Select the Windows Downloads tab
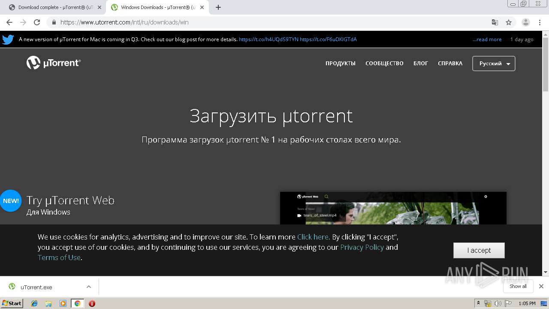 pyautogui.click(x=157, y=7)
